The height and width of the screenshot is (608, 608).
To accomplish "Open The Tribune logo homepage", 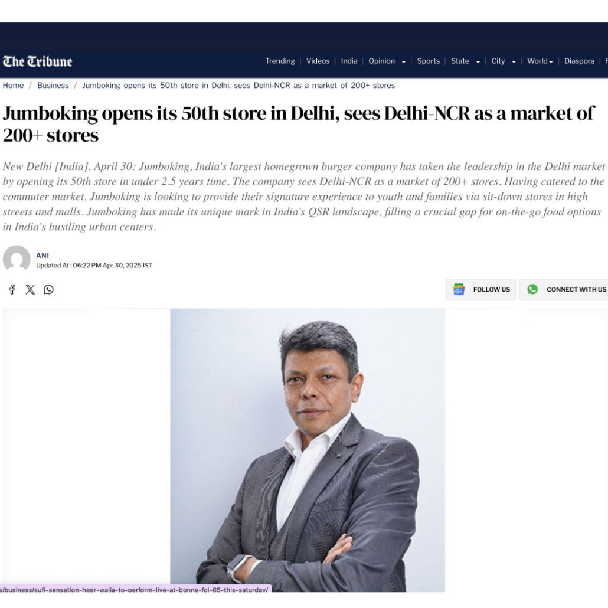I will [37, 61].
